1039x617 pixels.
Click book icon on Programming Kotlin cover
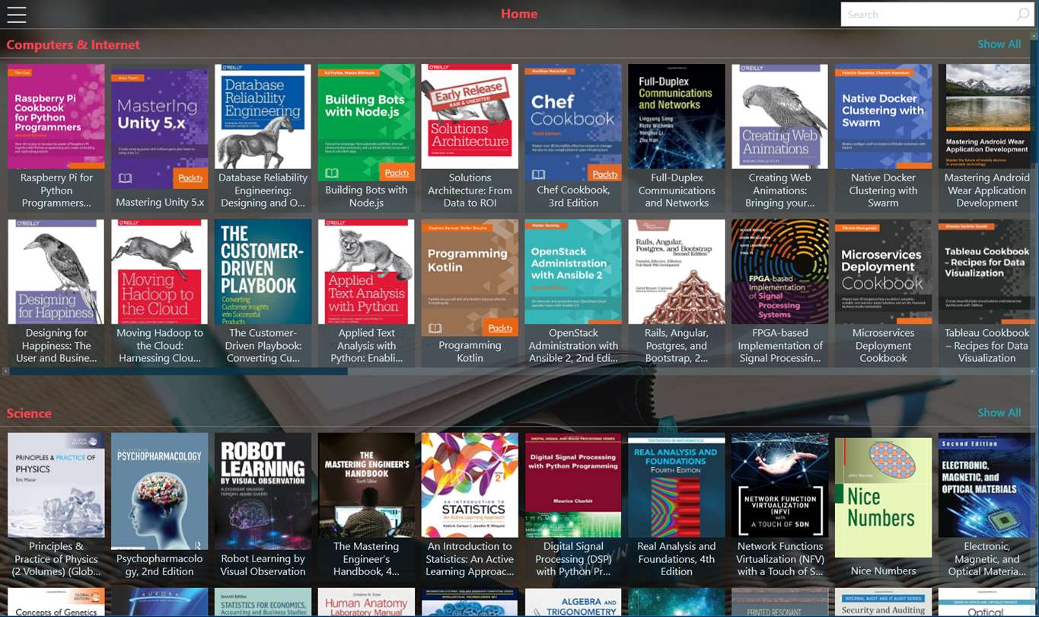(x=435, y=328)
